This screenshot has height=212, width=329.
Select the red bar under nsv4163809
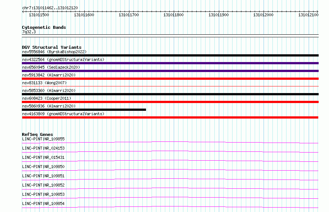(170, 117)
